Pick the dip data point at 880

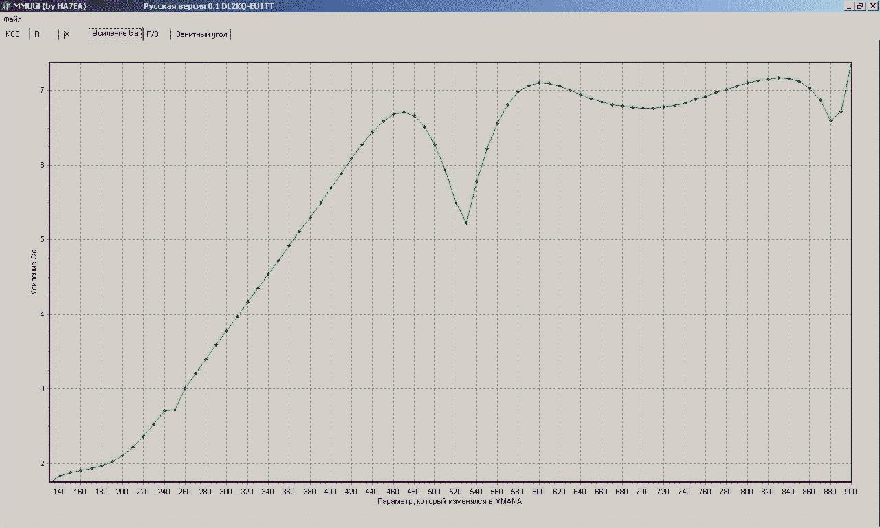pyautogui.click(x=830, y=120)
